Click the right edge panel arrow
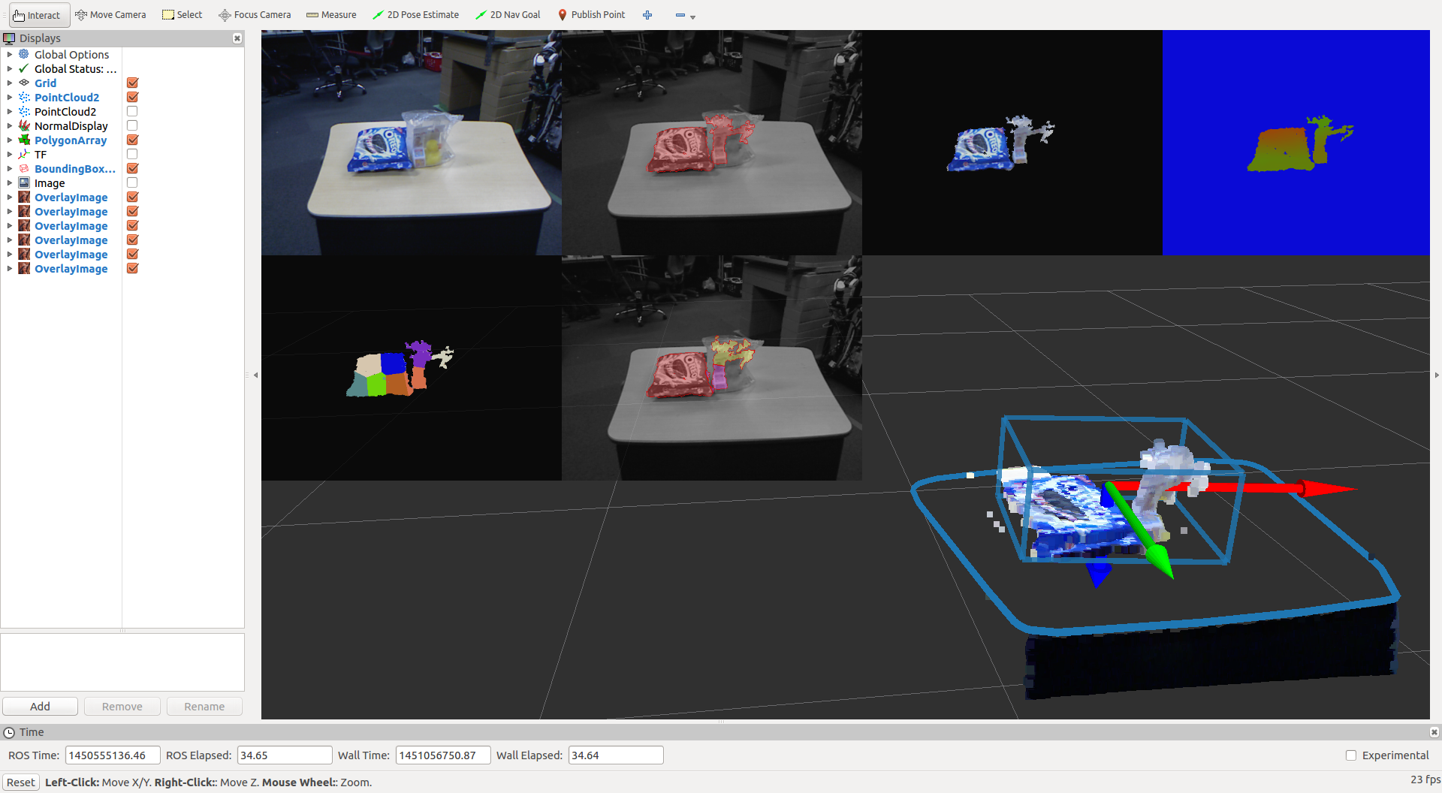 click(1436, 375)
